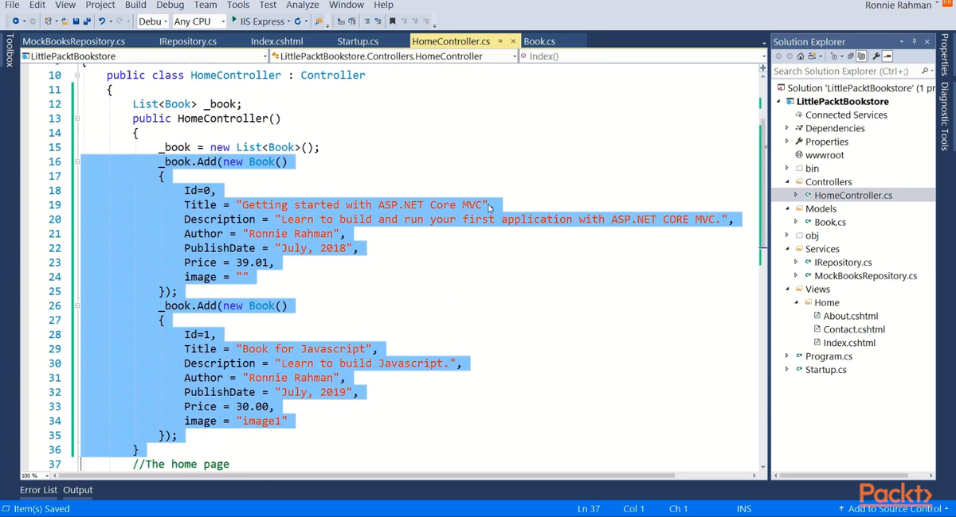Click Pending Changes Filter clock icon
The image size is (956, 517).
834,56
